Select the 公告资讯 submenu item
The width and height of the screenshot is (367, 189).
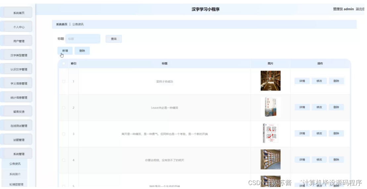(15, 164)
